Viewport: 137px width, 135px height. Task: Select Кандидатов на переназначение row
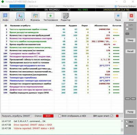tap(62, 87)
